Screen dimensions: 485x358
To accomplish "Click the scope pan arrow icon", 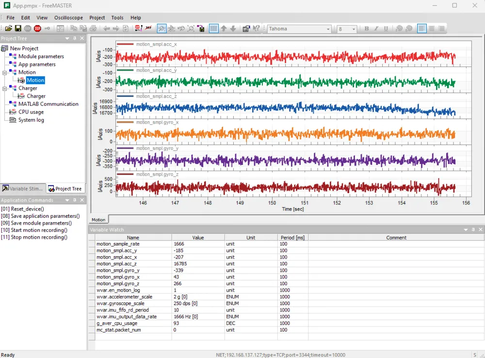I will coord(181,29).
